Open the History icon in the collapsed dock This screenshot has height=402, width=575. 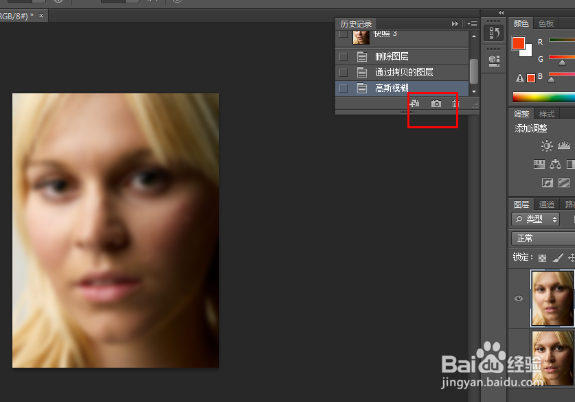coord(494,34)
